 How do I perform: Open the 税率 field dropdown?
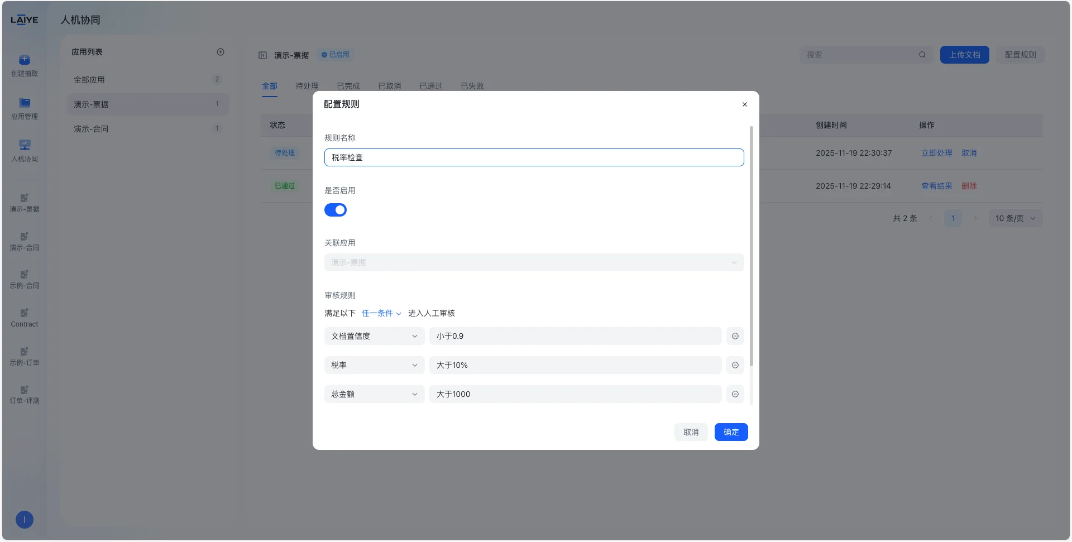[x=374, y=365]
